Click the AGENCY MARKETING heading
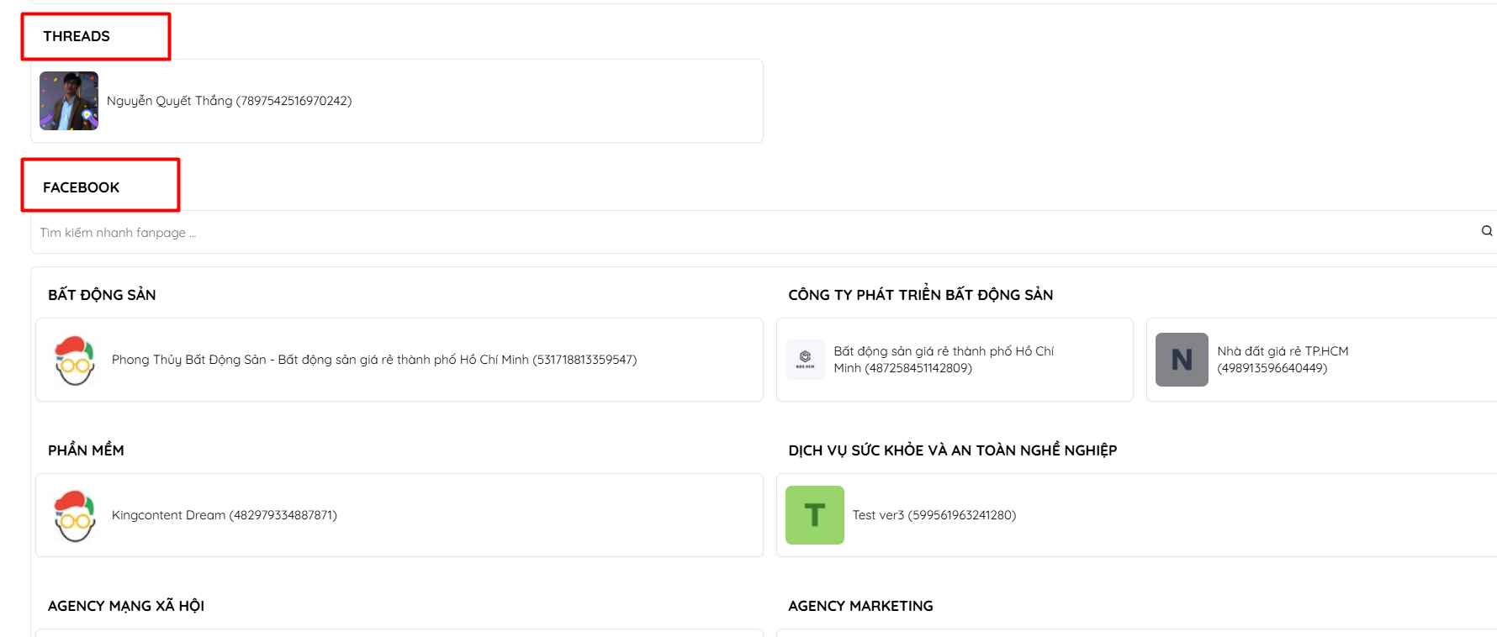Screen dimensions: 1497x637 tap(860, 606)
